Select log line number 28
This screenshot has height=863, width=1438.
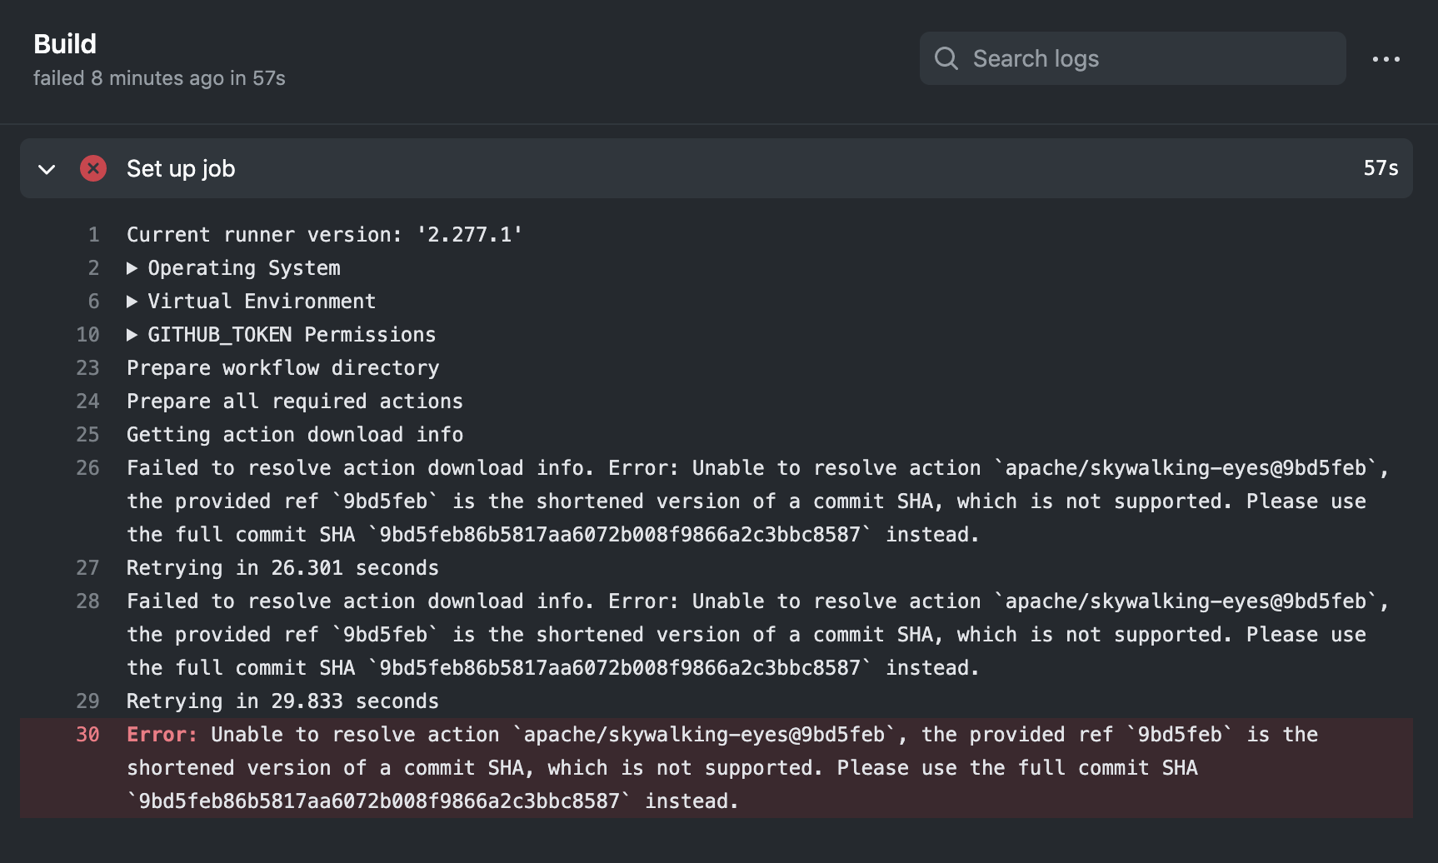pyautogui.click(x=87, y=601)
